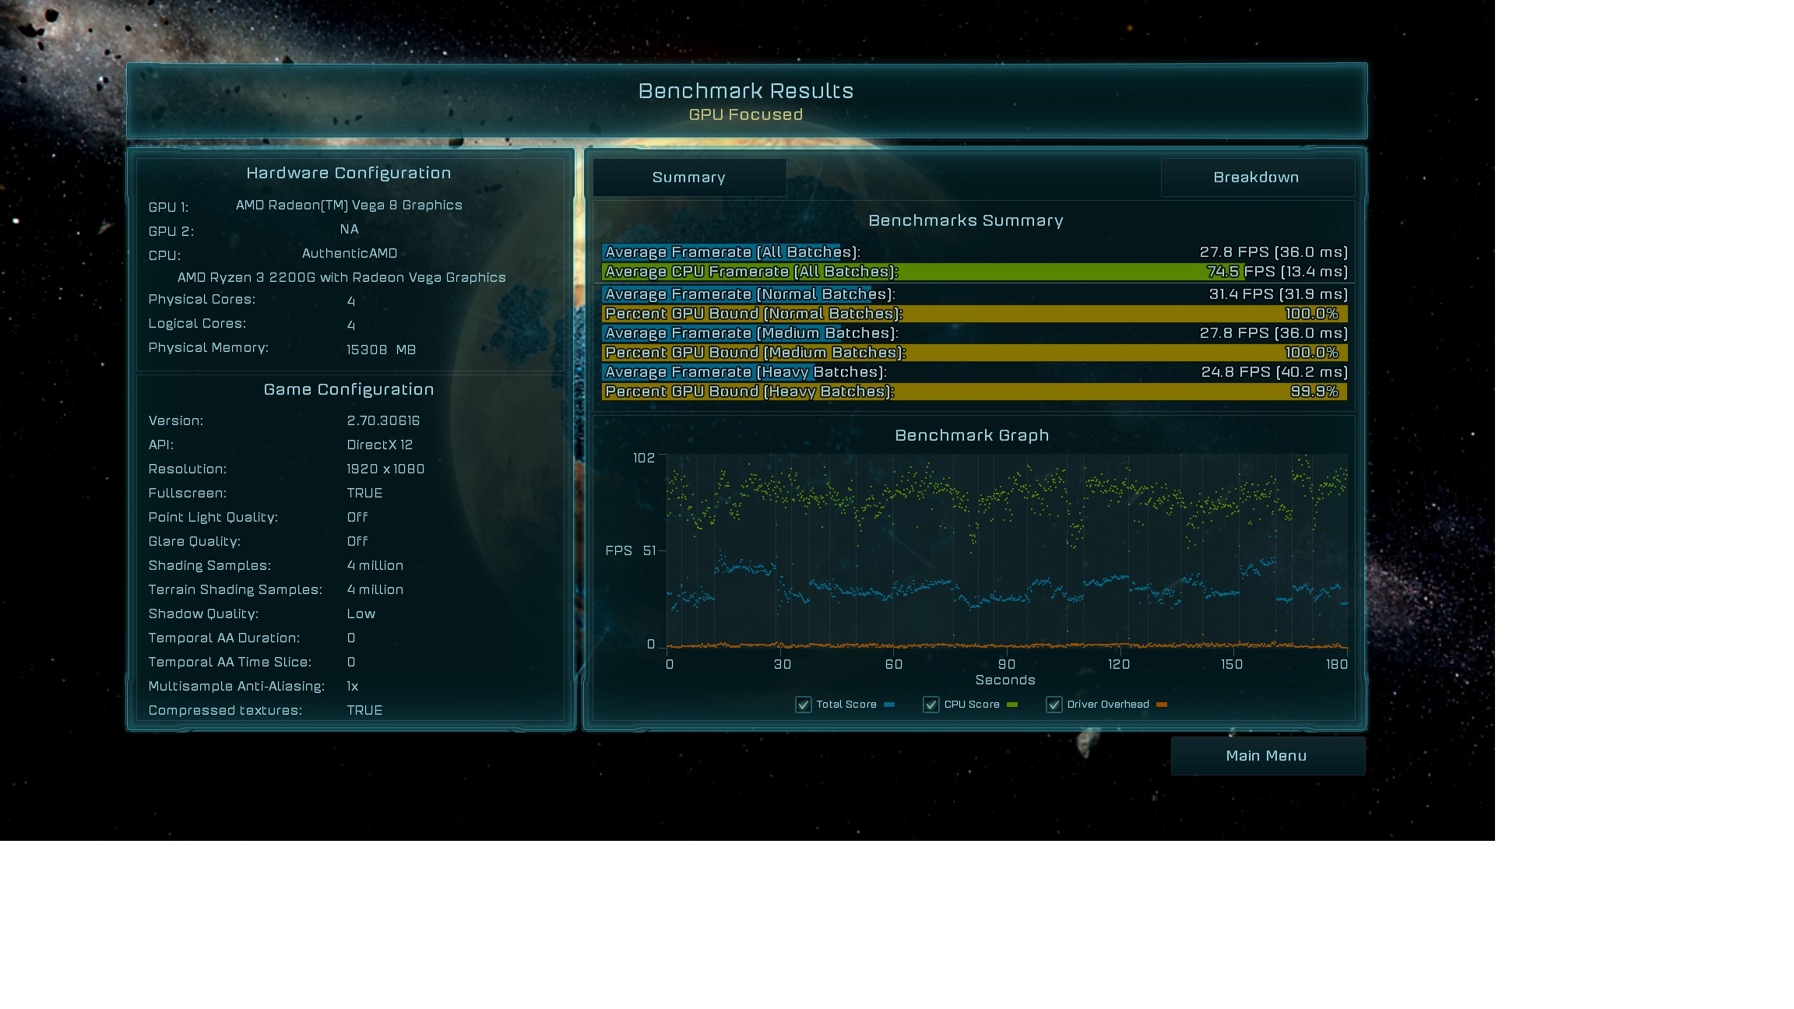Screen dimensions: 1794x1009
Task: Click the 102 FPS label on graph axis
Action: pos(644,458)
